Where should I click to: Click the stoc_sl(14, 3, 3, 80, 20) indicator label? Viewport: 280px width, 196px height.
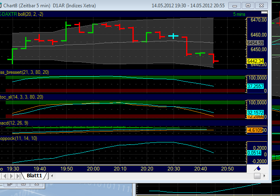(x=22, y=97)
